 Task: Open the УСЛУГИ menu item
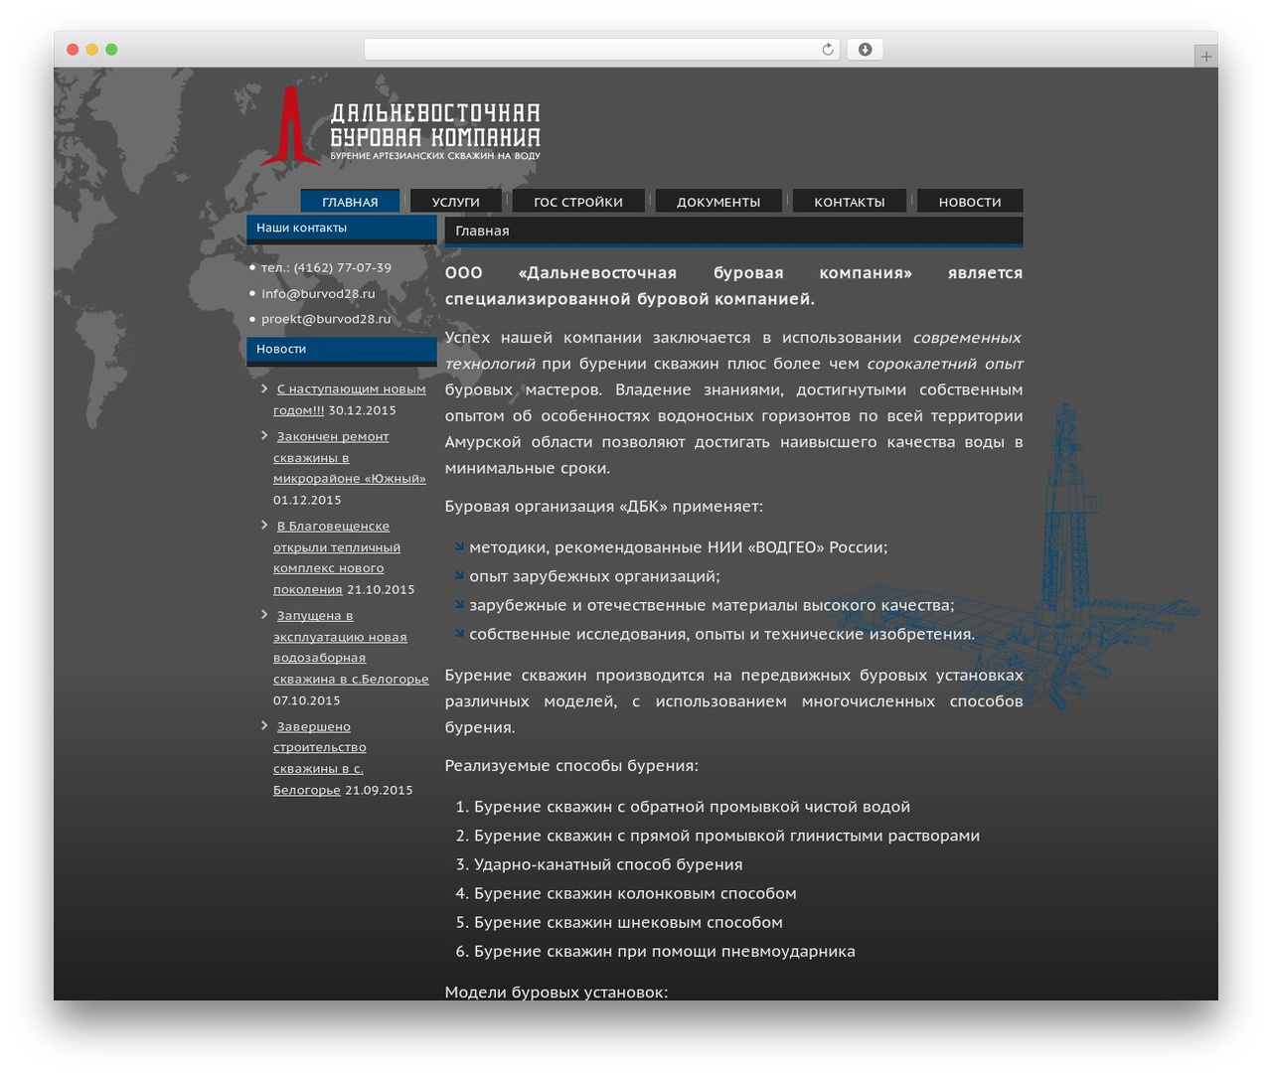(x=455, y=202)
